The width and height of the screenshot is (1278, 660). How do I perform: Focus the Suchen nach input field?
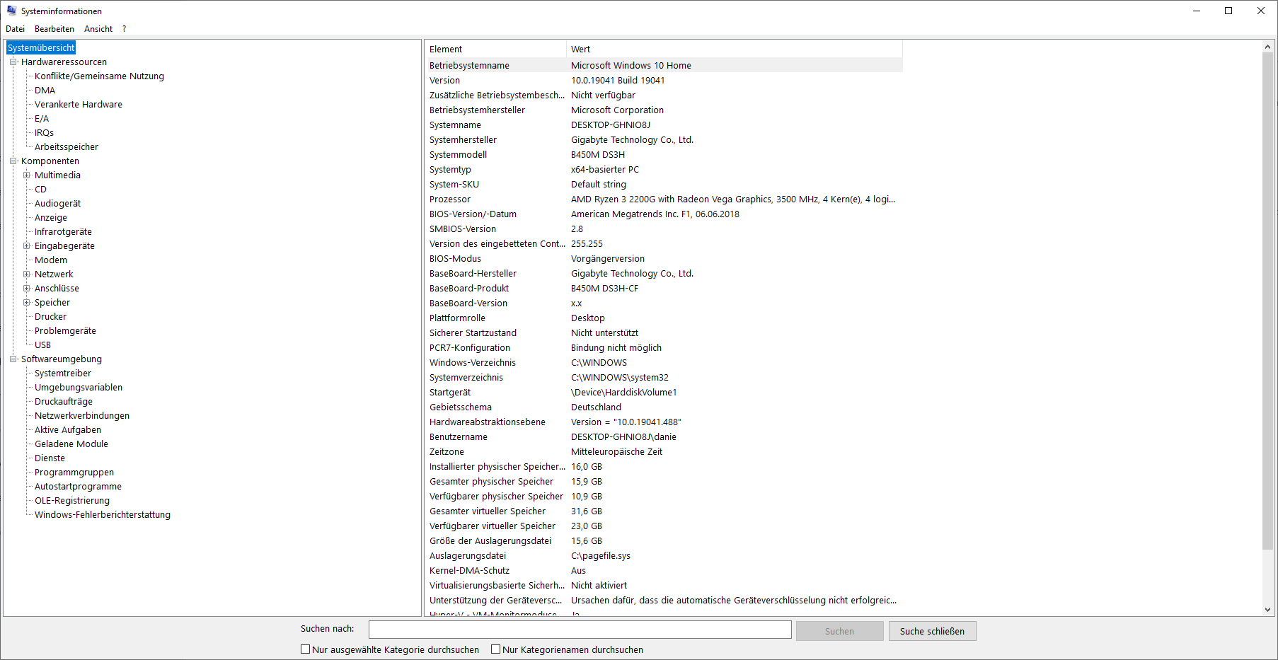point(580,630)
